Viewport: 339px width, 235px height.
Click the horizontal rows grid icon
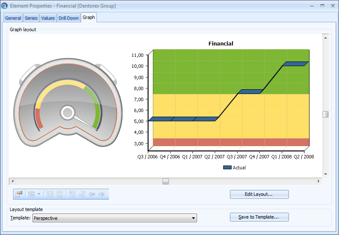click(x=50, y=194)
